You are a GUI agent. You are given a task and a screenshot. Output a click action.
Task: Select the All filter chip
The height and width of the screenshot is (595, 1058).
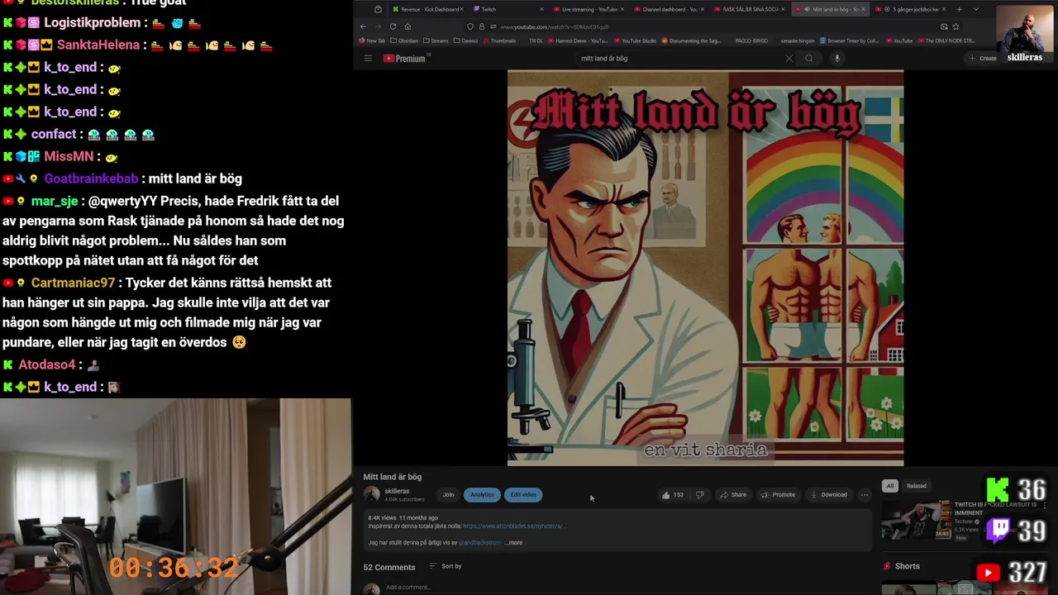pyautogui.click(x=890, y=486)
